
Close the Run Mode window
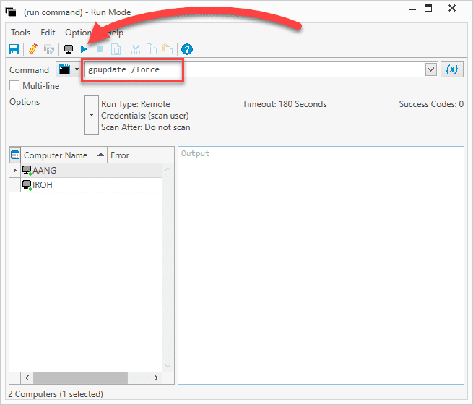452,8
